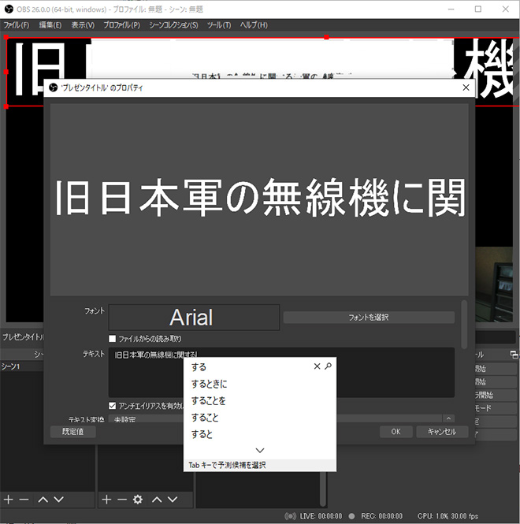Image resolution: width=520 pixels, height=524 pixels.
Task: Close the プレゼンタイトル properties dialog
Action: point(466,87)
